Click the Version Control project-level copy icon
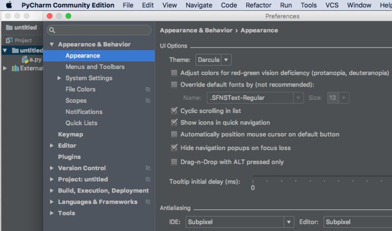This screenshot has height=231, width=392. (x=148, y=168)
